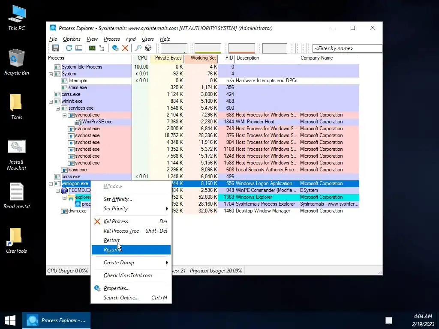Click the Process Explorer taskbar button
439x329 pixels.
56,320
